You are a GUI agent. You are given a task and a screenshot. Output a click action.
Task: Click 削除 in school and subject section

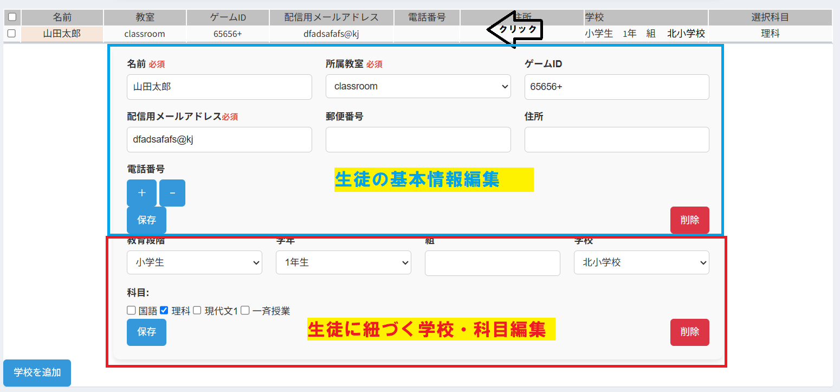coord(690,332)
